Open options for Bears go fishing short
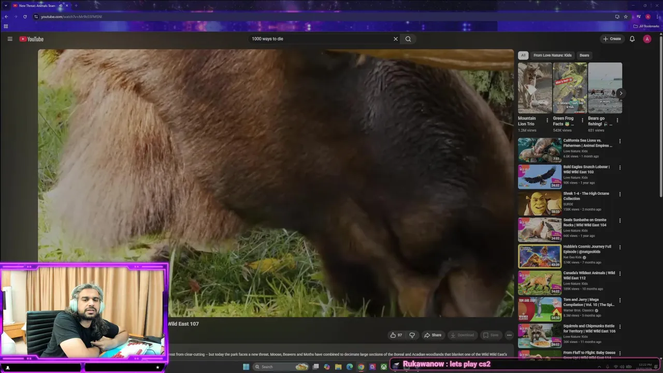The width and height of the screenshot is (663, 373). tap(617, 120)
